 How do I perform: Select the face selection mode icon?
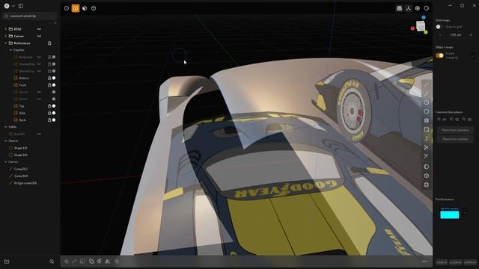click(85, 8)
